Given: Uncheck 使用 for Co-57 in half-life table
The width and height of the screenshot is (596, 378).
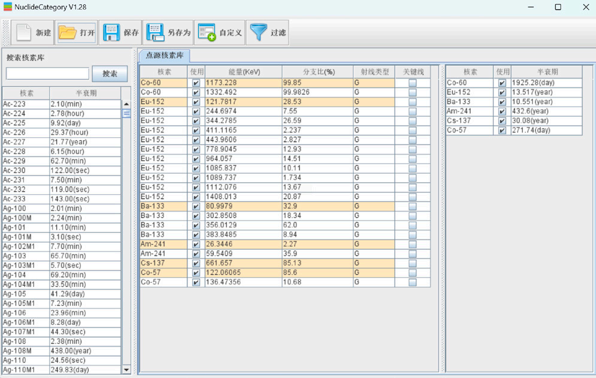Looking at the screenshot, I should coord(502,131).
